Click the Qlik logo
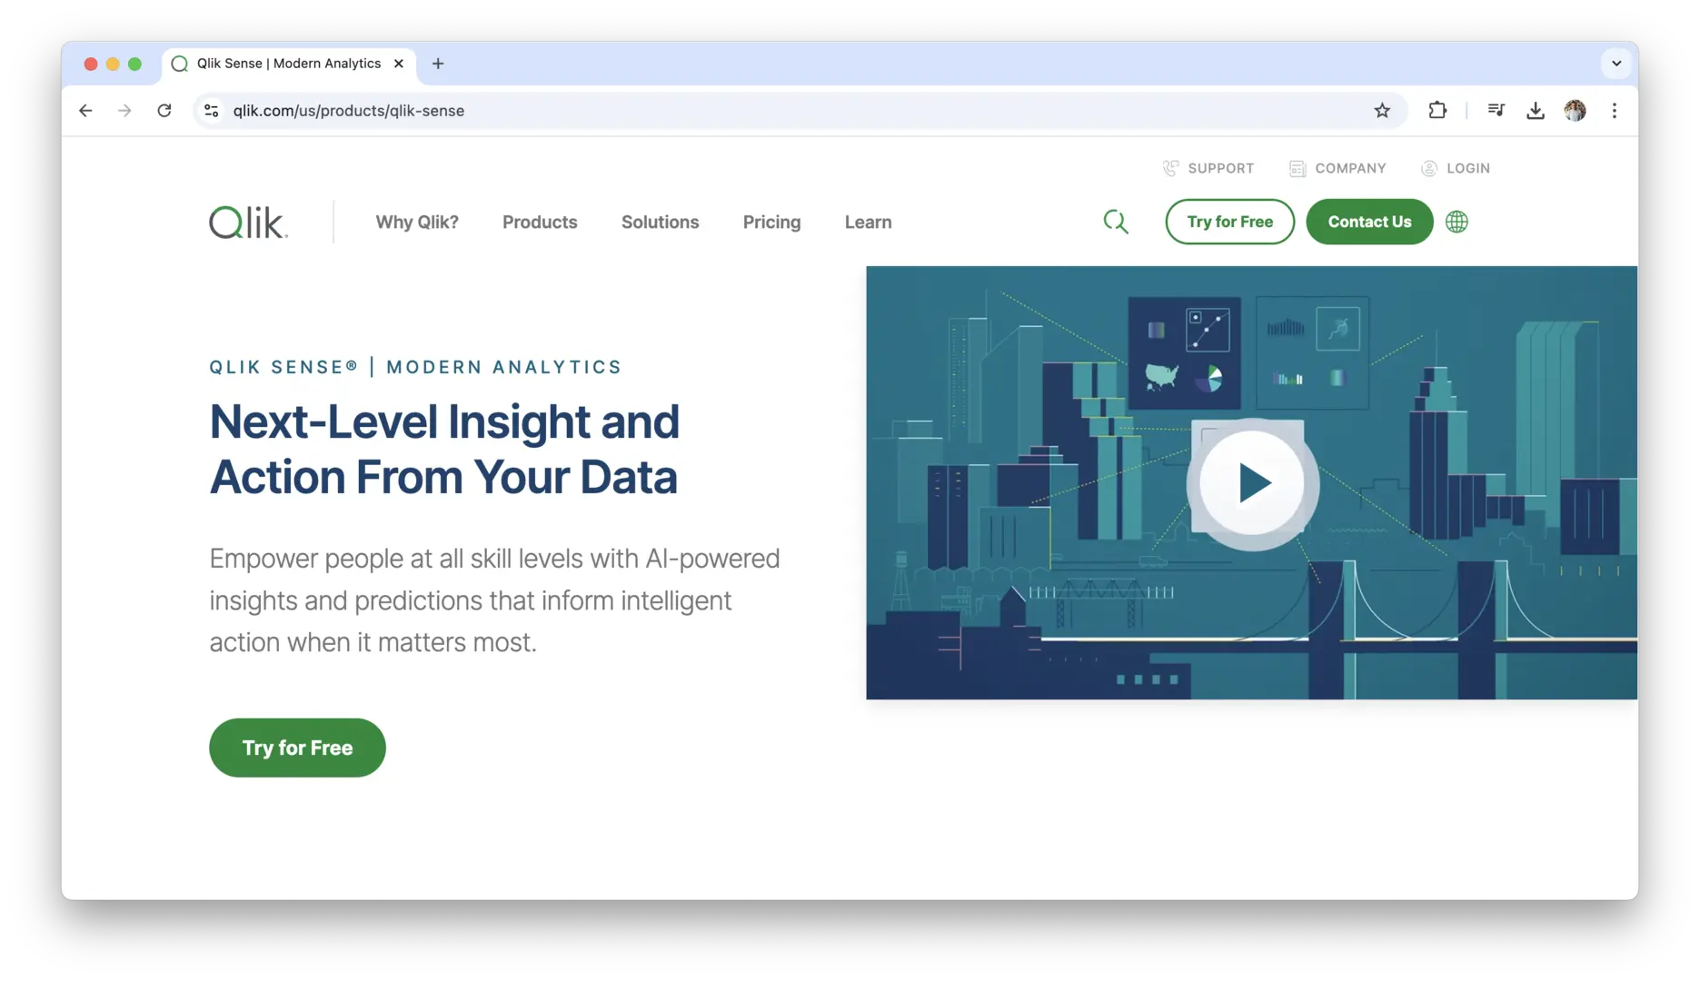 (x=248, y=223)
